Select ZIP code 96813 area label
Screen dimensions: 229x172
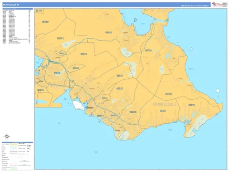tap(104, 98)
